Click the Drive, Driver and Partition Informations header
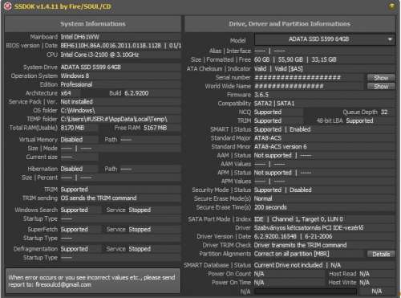401x298 pixels. point(290,24)
